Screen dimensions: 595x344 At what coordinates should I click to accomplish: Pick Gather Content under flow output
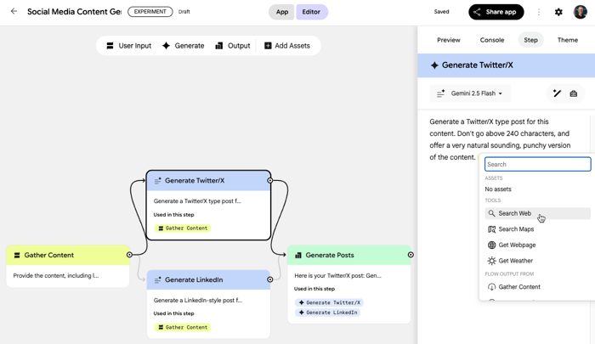pos(518,287)
